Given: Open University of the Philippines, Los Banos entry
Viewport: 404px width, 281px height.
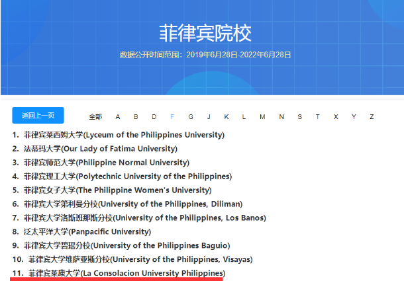Looking at the screenshot, I should coord(145,218).
